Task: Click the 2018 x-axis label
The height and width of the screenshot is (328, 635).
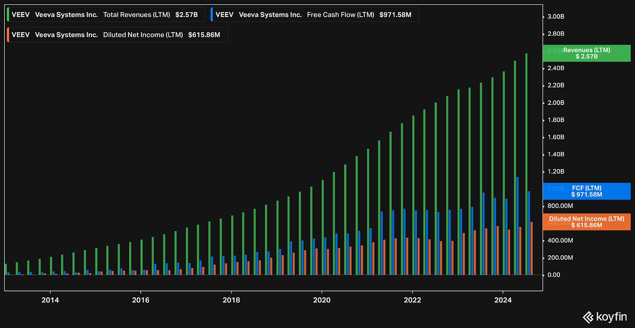Action: (231, 300)
